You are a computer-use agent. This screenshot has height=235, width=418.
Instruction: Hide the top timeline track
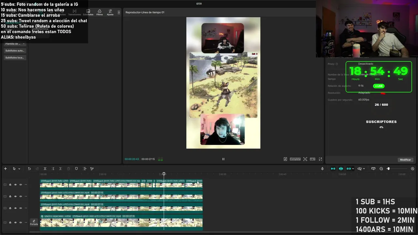click(x=15, y=184)
